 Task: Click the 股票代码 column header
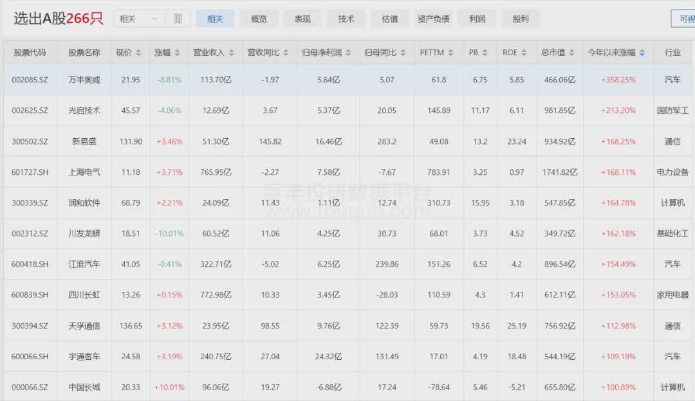click(x=30, y=53)
